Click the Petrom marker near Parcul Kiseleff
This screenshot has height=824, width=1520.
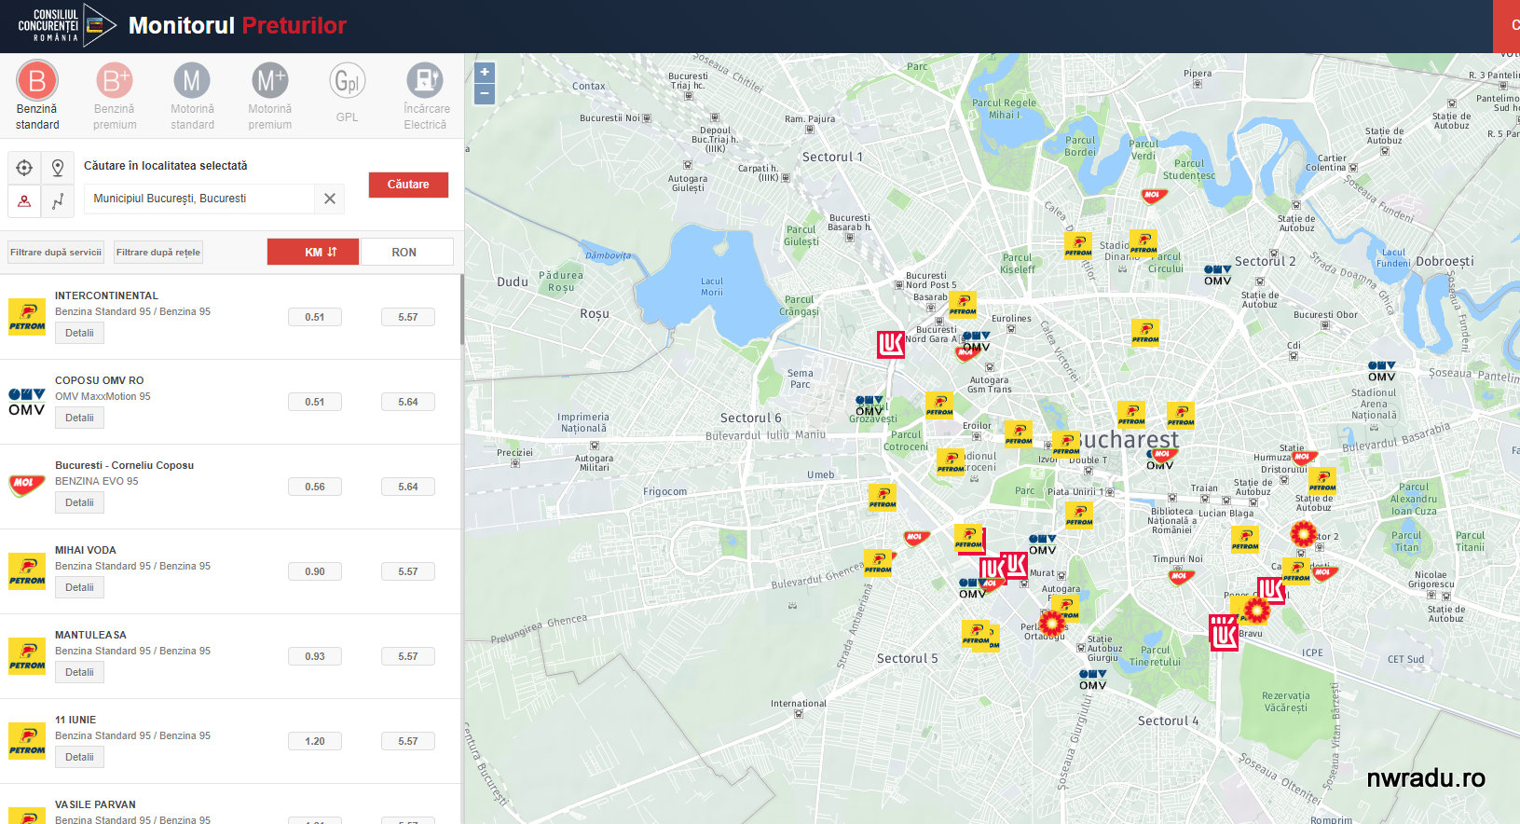pos(1078,246)
